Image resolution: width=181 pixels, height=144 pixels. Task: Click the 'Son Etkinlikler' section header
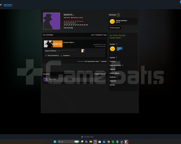[48, 35]
